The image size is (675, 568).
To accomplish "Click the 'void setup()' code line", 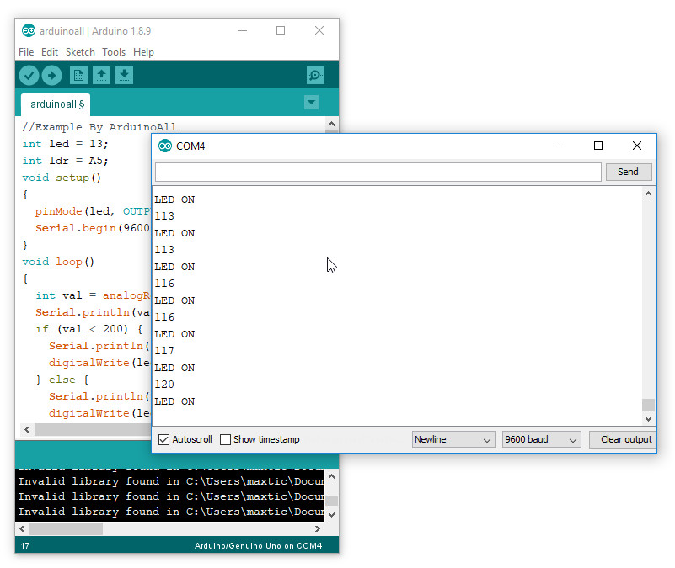I will (x=62, y=178).
